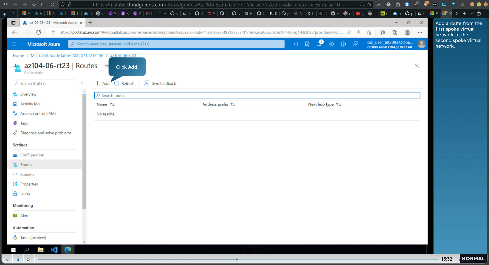Open Notifications bell icon

tap(319, 44)
